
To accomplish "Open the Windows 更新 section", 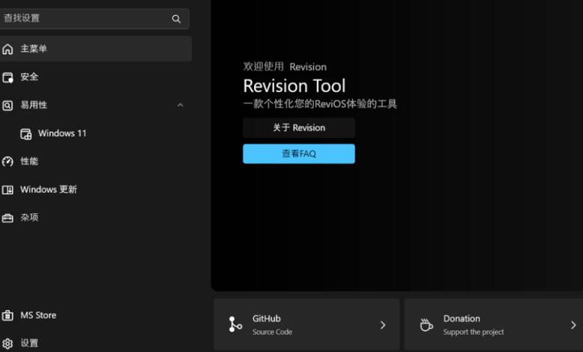I will point(96,189).
